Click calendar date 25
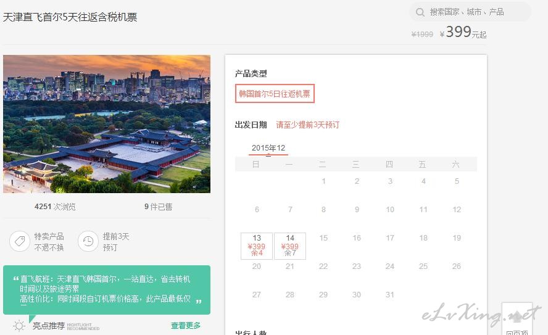This screenshot has height=335, width=548. click(423, 266)
